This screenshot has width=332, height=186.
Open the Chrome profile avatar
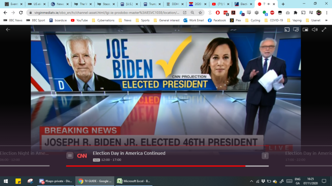[319, 13]
